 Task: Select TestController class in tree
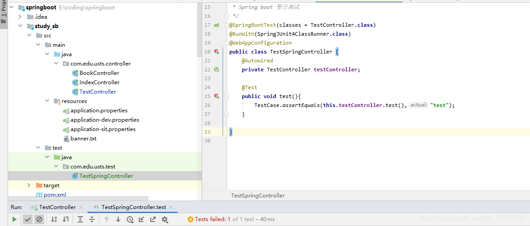[98, 91]
